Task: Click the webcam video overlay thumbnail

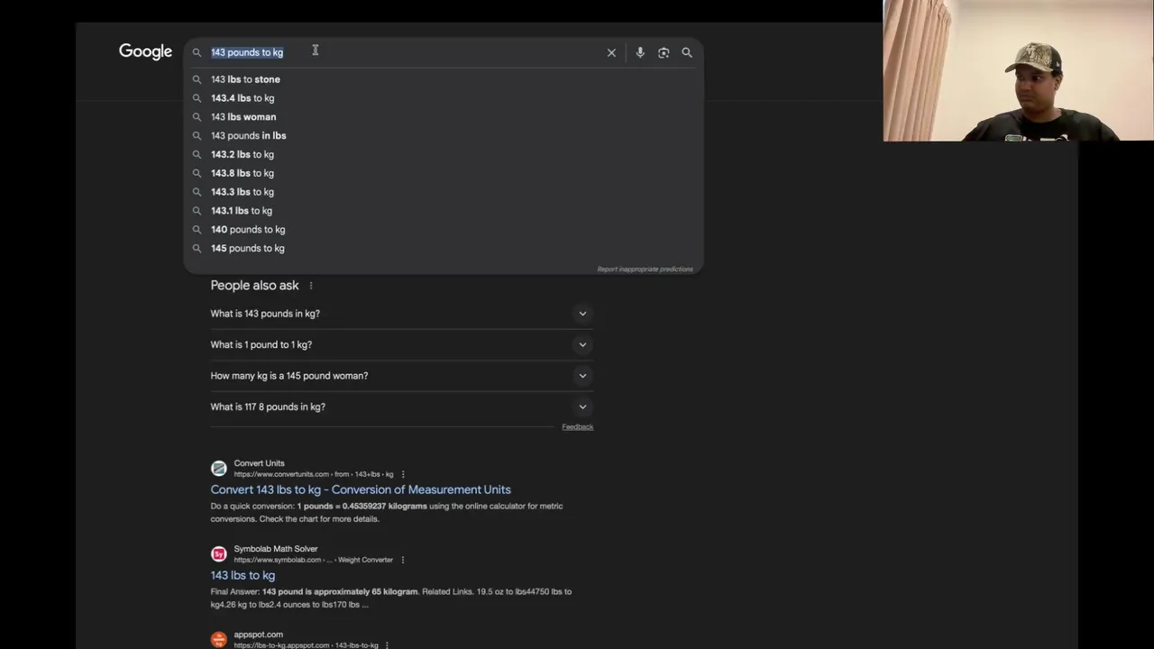Action: click(1019, 70)
